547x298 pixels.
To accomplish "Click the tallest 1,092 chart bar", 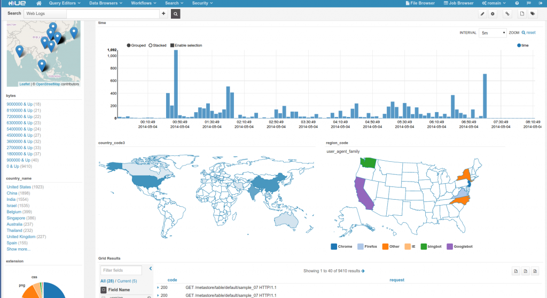I will tap(176, 84).
